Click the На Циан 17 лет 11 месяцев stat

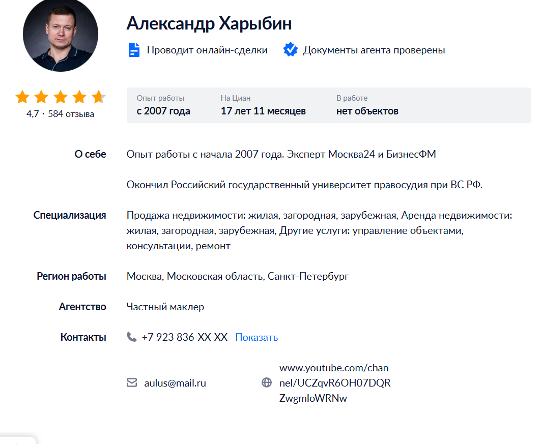pos(263,105)
